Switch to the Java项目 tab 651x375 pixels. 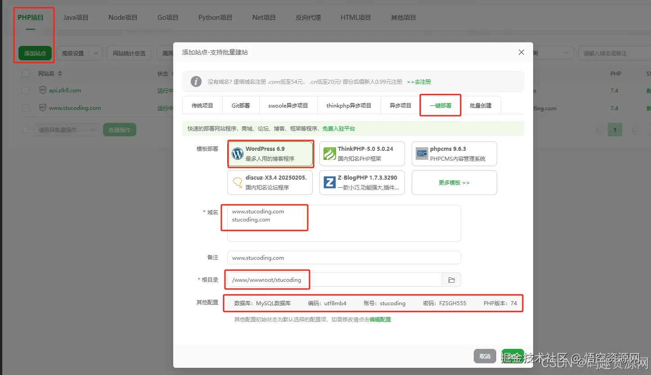[76, 18]
